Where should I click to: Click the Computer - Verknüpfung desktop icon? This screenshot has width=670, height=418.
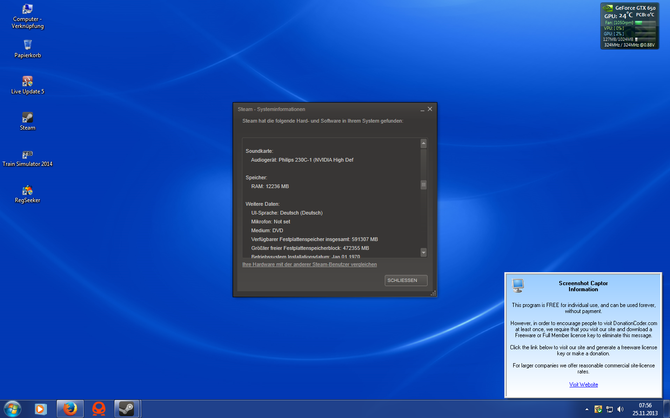click(27, 9)
